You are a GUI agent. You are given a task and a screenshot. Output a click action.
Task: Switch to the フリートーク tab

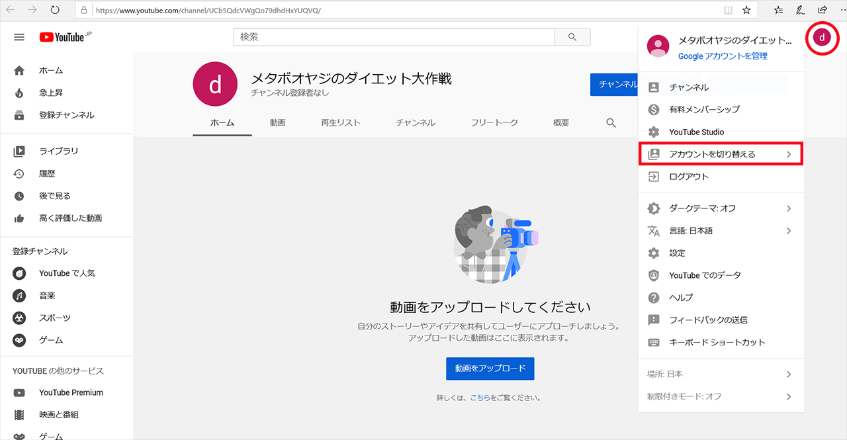coord(494,122)
